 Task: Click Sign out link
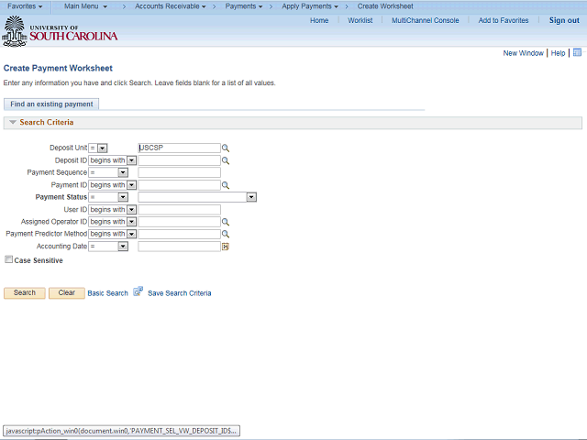point(564,20)
